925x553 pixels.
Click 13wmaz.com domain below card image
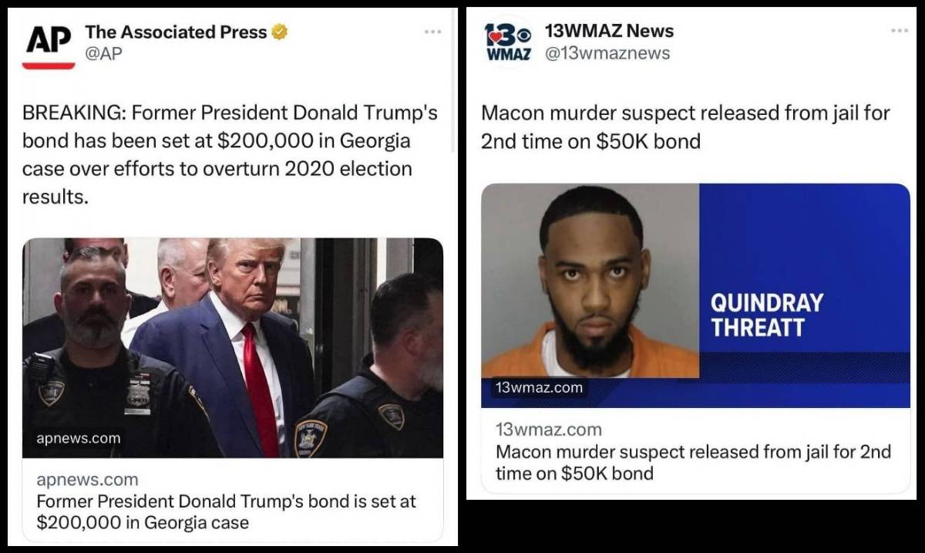(x=549, y=430)
